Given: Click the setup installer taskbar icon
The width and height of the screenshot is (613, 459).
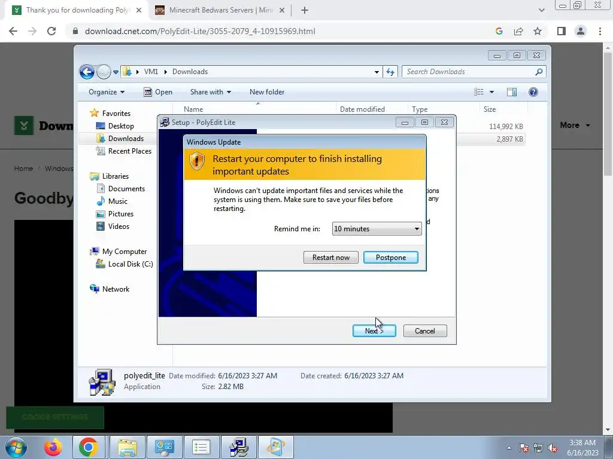Looking at the screenshot, I should (x=239, y=447).
